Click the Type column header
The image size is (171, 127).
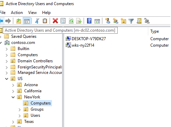(x=155, y=31)
